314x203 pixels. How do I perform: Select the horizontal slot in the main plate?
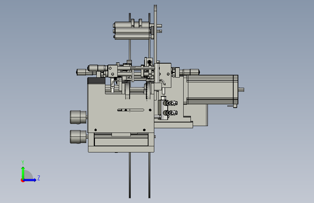coord(131,110)
